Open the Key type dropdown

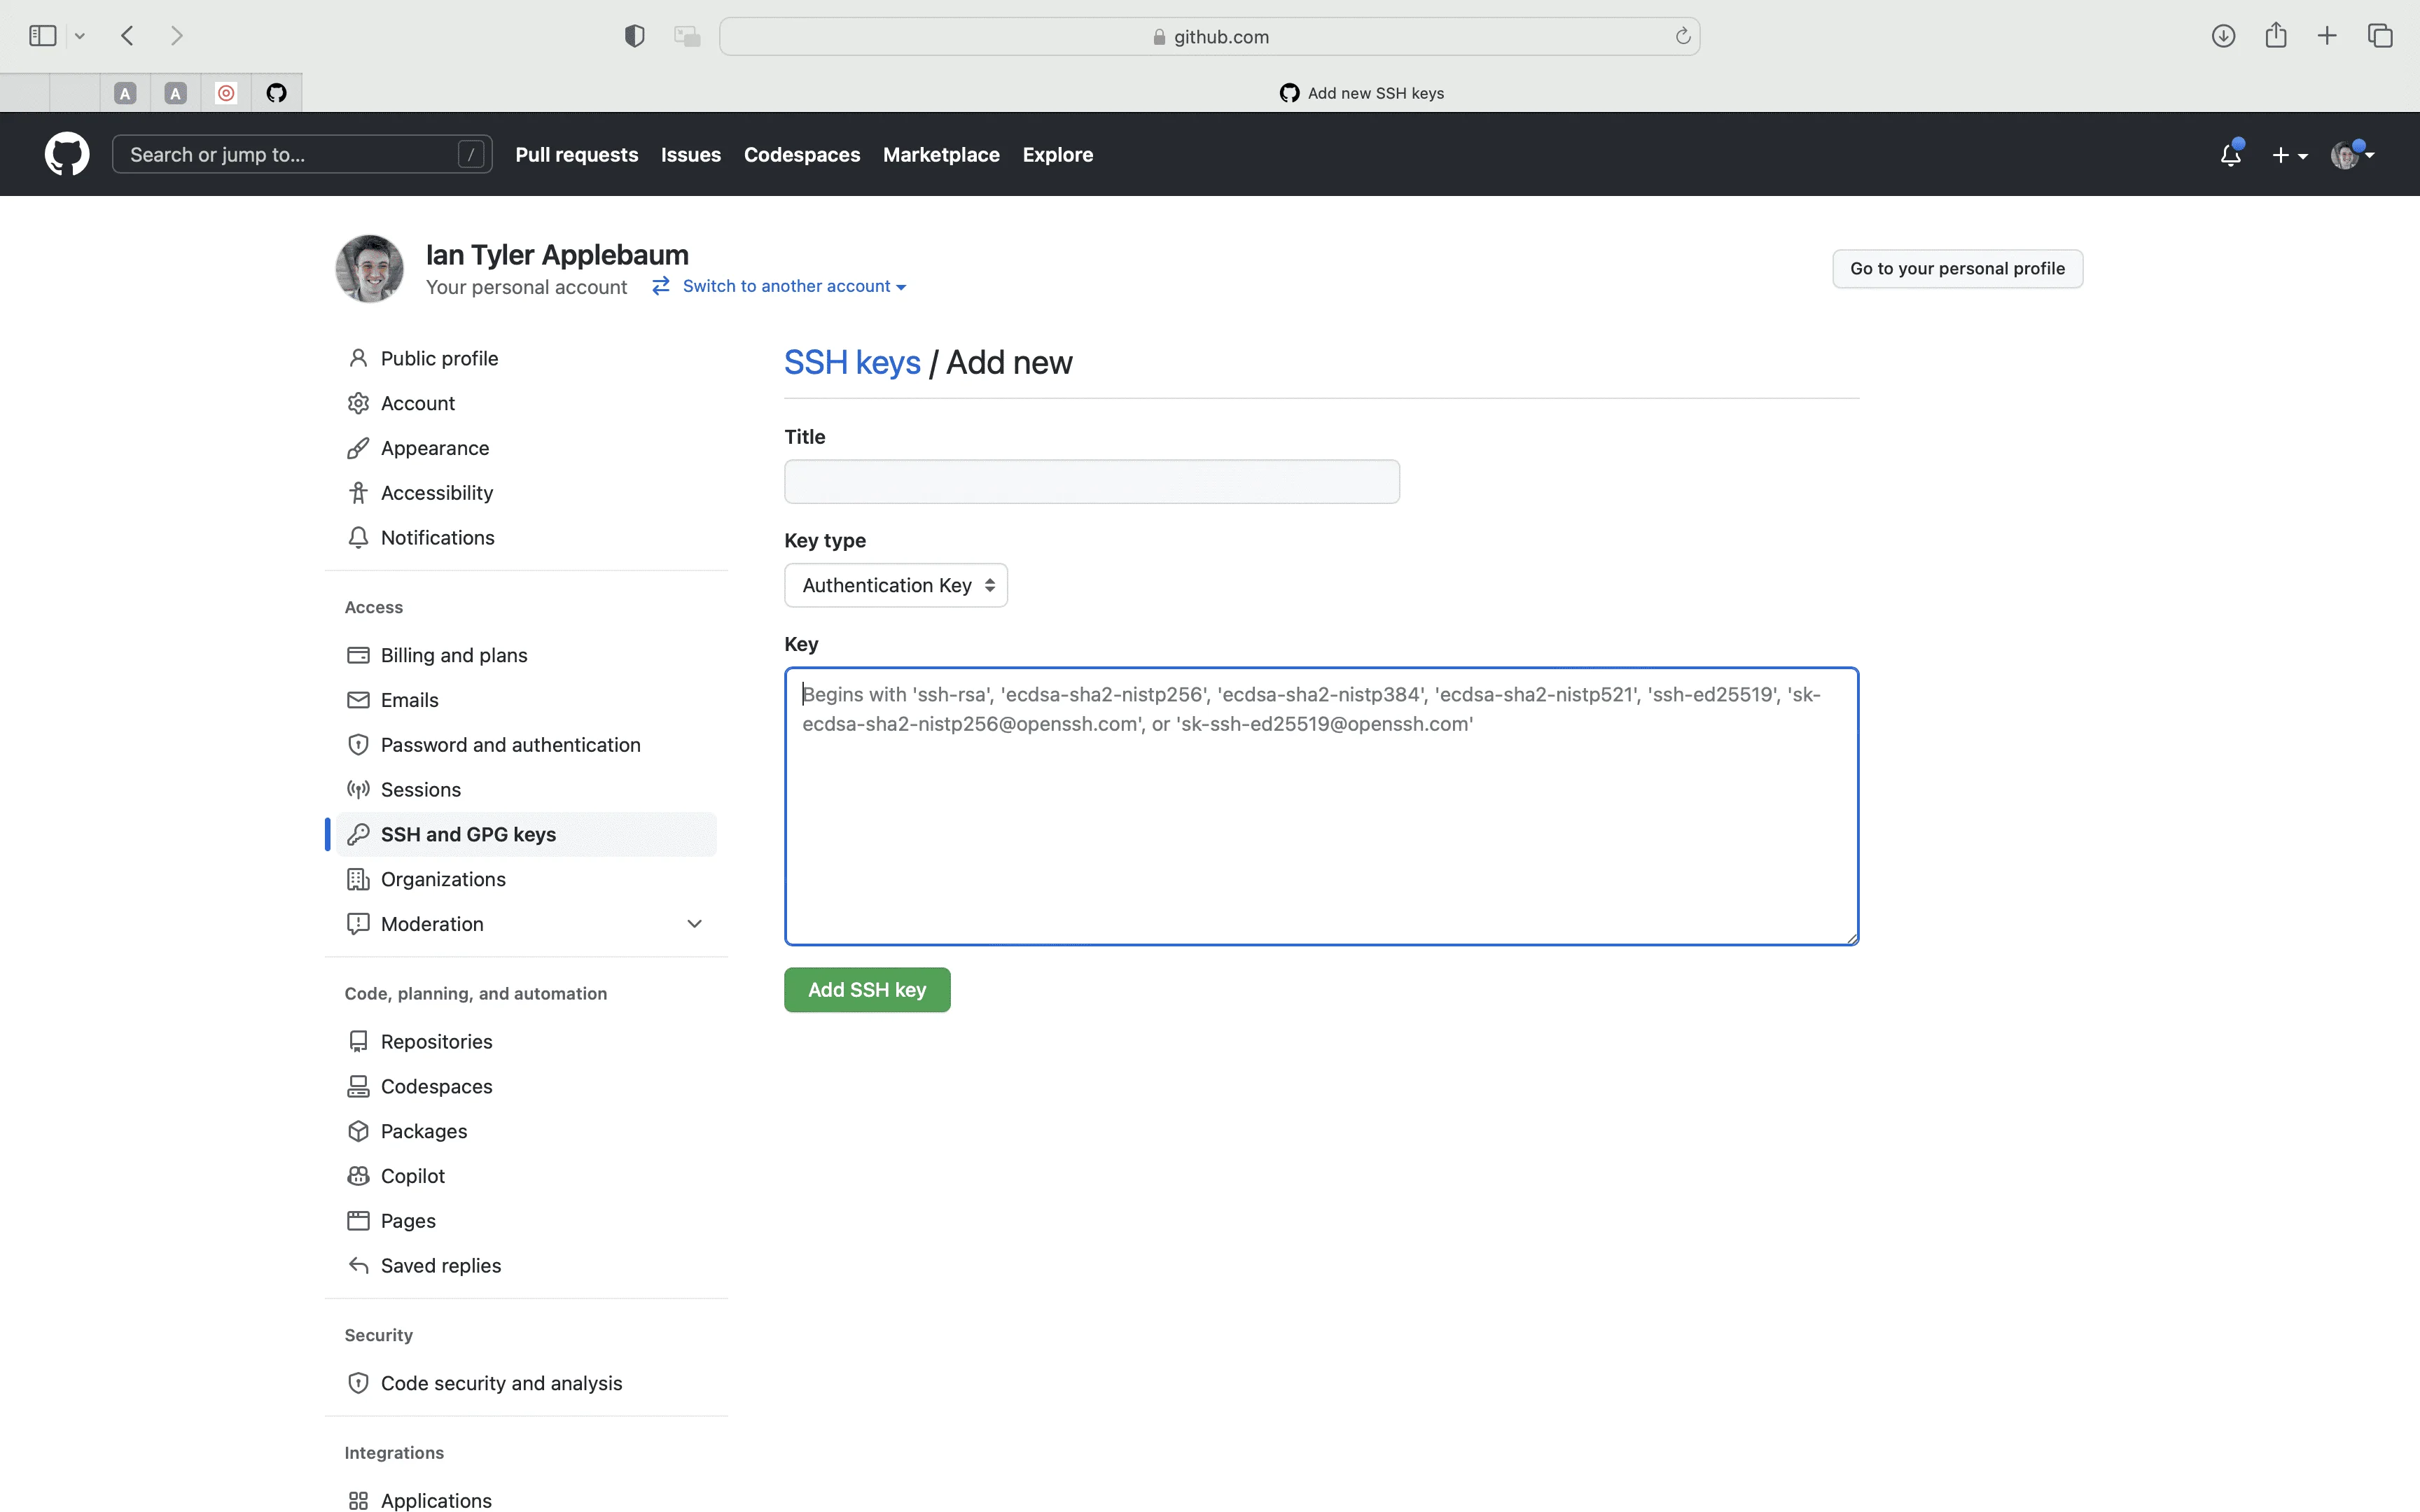pos(895,585)
